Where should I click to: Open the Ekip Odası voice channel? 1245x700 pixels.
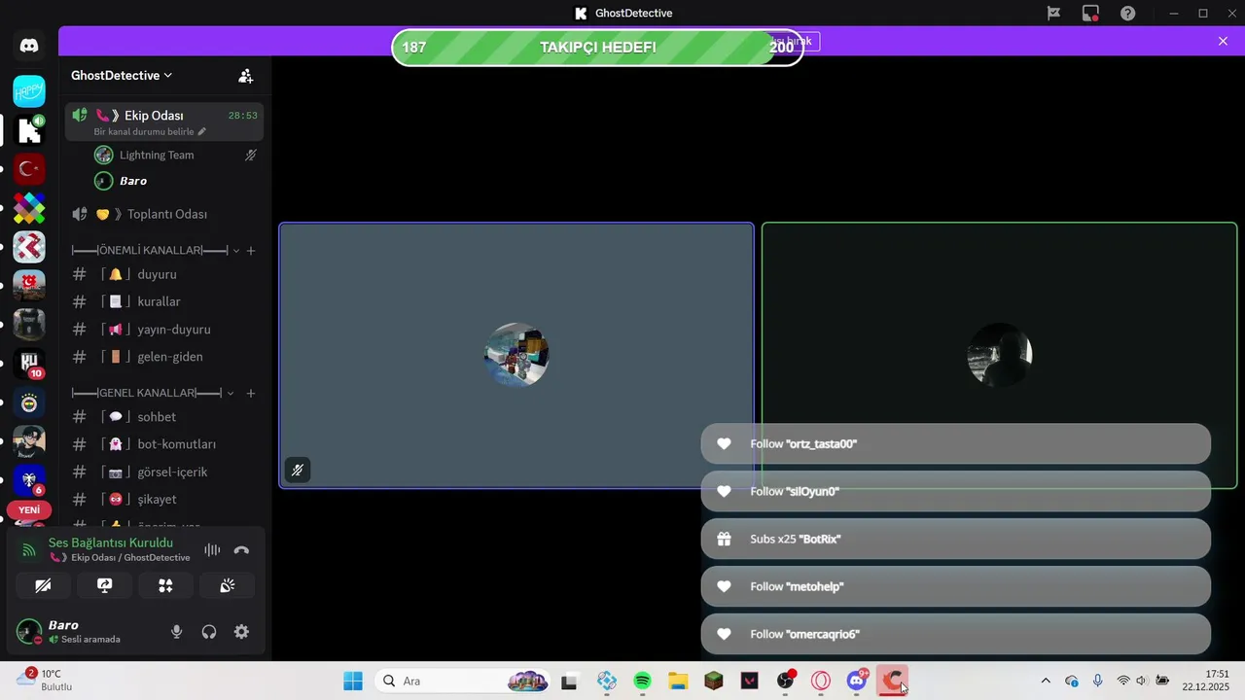pyautogui.click(x=164, y=122)
